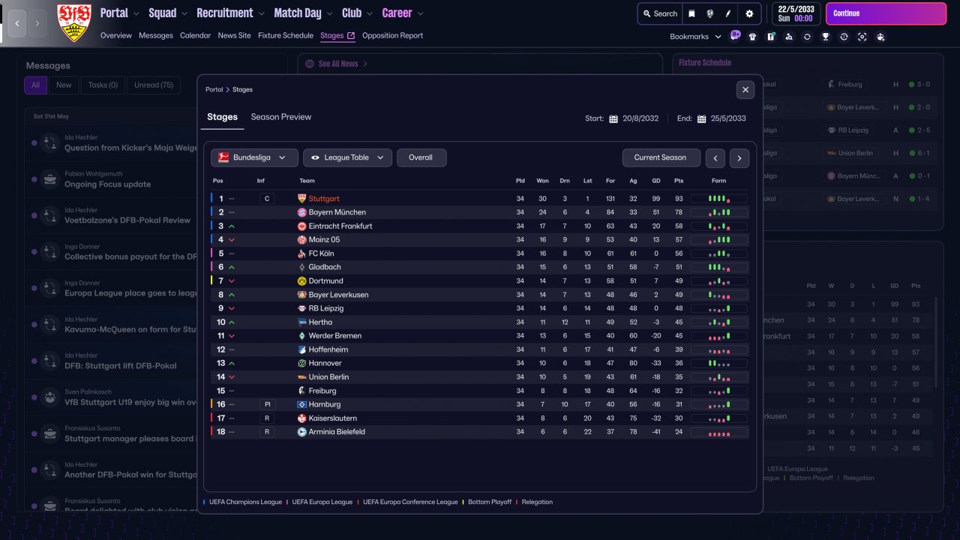The width and height of the screenshot is (960, 540).
Task: Open the Bundesliga competition dropdown
Action: (x=254, y=157)
